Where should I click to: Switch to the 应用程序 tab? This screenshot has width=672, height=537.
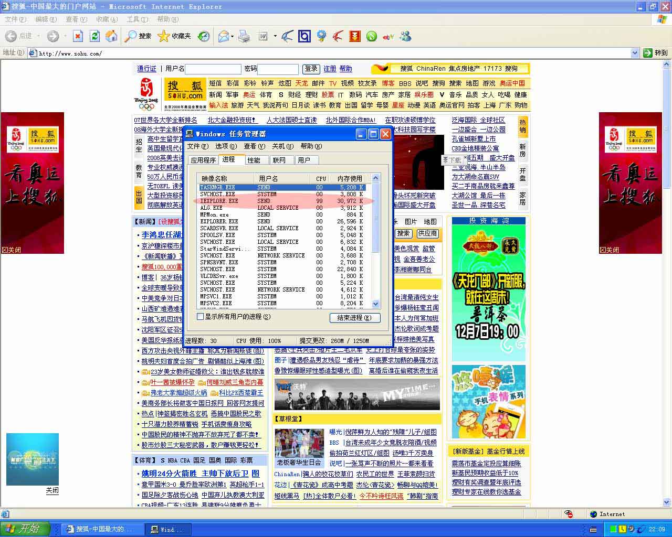[x=203, y=160]
